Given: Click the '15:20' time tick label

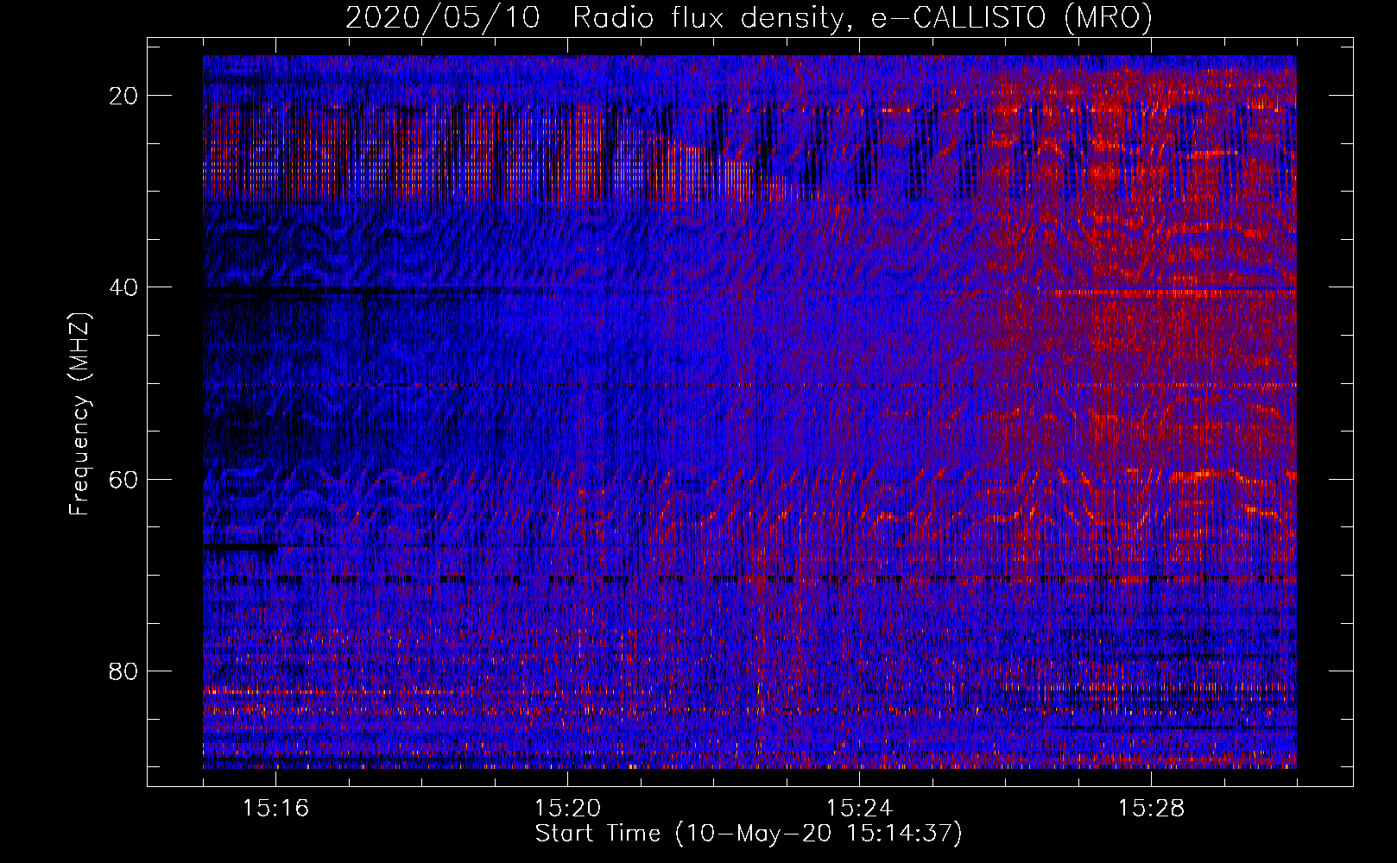Looking at the screenshot, I should [567, 809].
